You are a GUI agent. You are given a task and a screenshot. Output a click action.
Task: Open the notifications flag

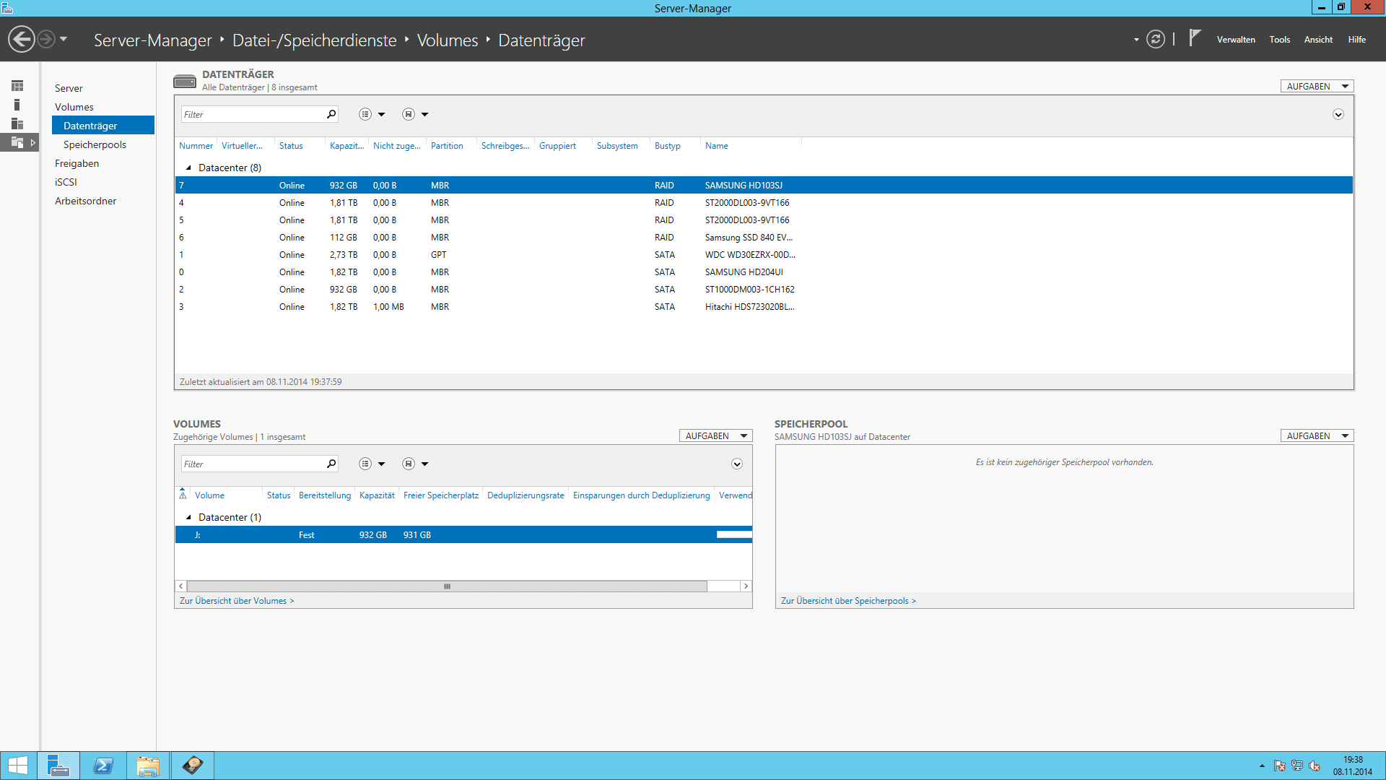coord(1195,38)
